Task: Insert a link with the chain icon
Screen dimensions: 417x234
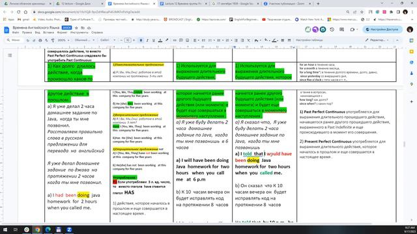Action: pos(175,40)
